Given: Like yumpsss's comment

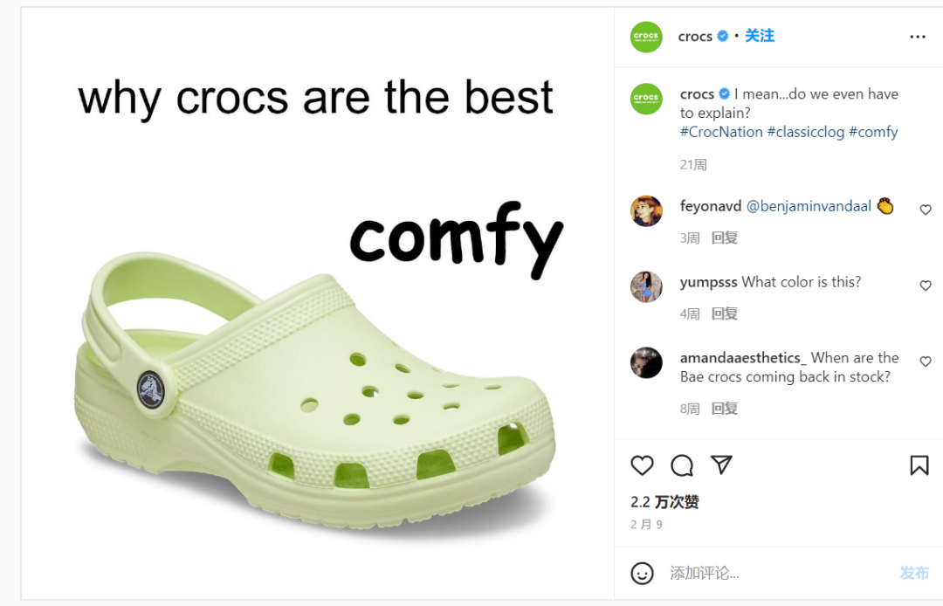Looking at the screenshot, I should [926, 286].
